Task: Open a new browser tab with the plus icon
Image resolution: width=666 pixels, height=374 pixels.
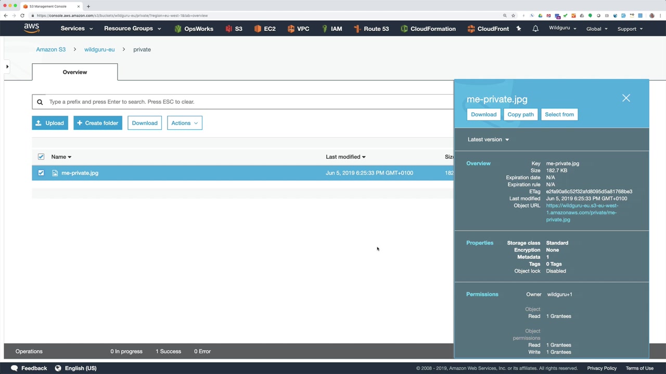Action: pos(88,6)
